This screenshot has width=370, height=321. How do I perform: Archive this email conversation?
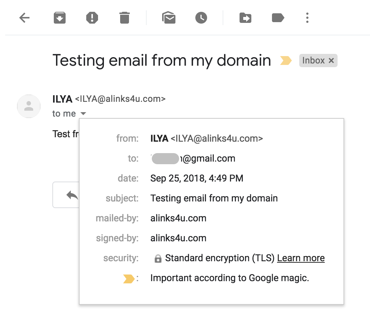60,18
